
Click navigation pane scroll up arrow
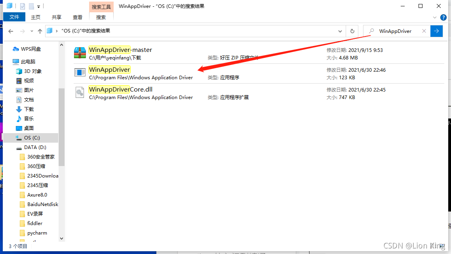[x=61, y=45]
